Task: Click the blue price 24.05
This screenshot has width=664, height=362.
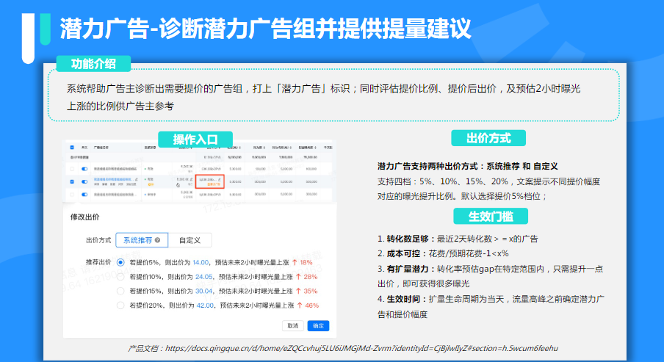Action: [203, 277]
